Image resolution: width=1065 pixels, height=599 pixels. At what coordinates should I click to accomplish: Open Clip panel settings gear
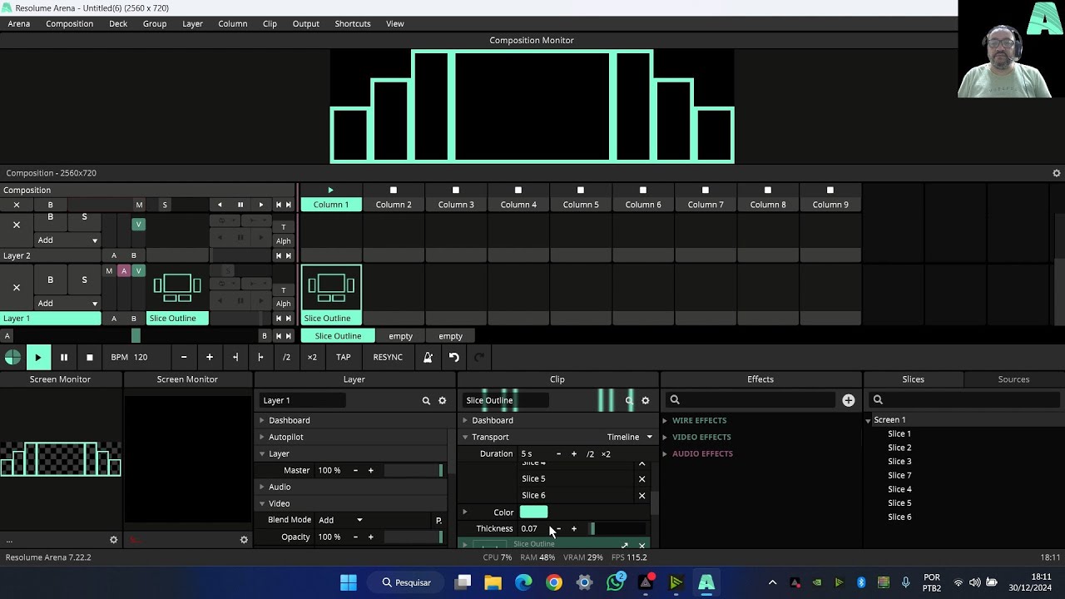[645, 400]
